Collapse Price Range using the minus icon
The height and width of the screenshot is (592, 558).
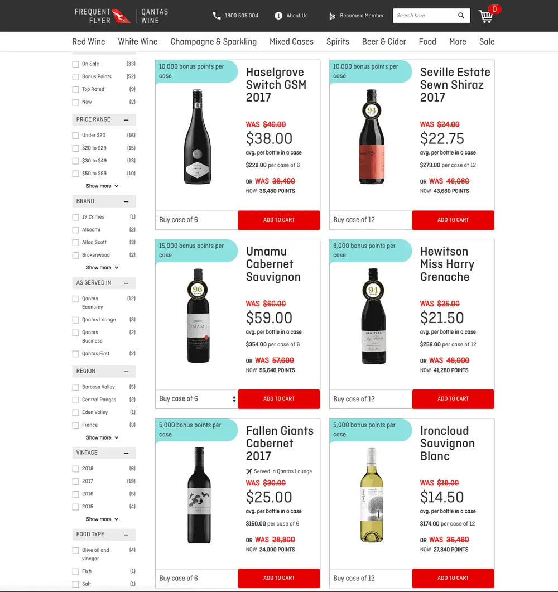[x=126, y=120]
